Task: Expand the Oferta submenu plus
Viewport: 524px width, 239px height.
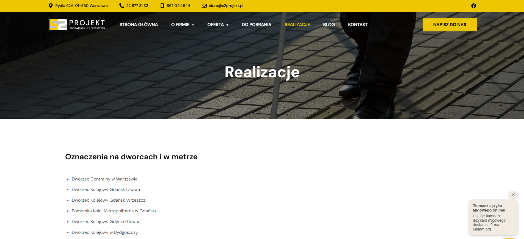Action: click(227, 25)
